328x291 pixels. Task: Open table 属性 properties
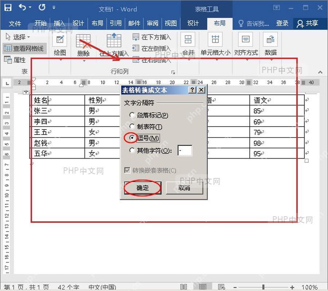(15, 60)
